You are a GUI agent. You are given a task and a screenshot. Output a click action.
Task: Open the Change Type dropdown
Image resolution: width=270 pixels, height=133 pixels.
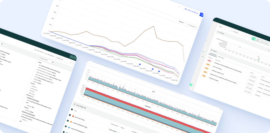63,59
